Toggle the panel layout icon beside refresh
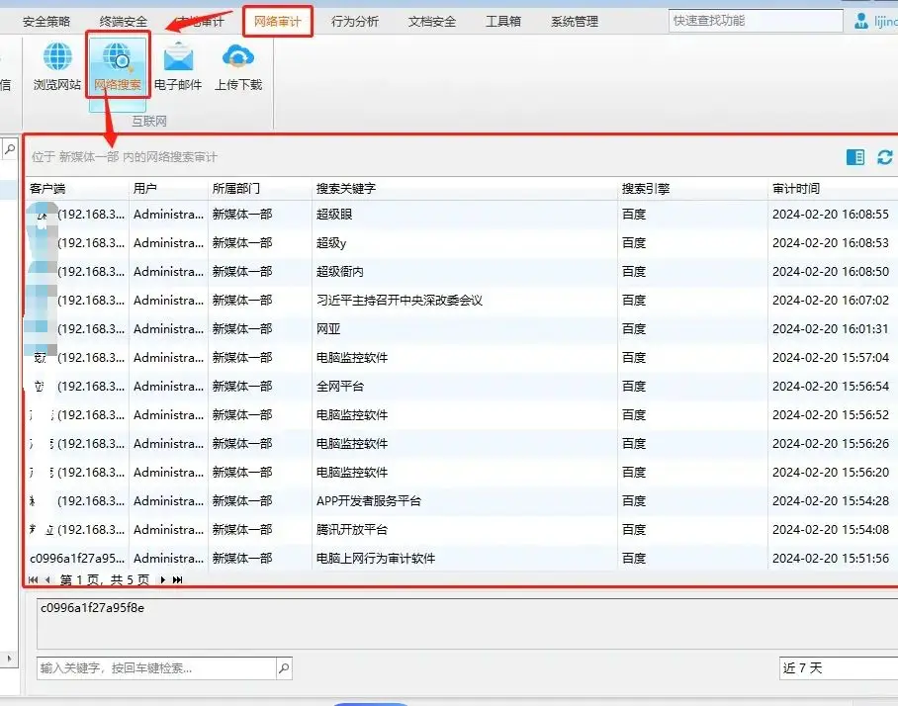Screen dimensions: 898x706 pyautogui.click(x=855, y=157)
